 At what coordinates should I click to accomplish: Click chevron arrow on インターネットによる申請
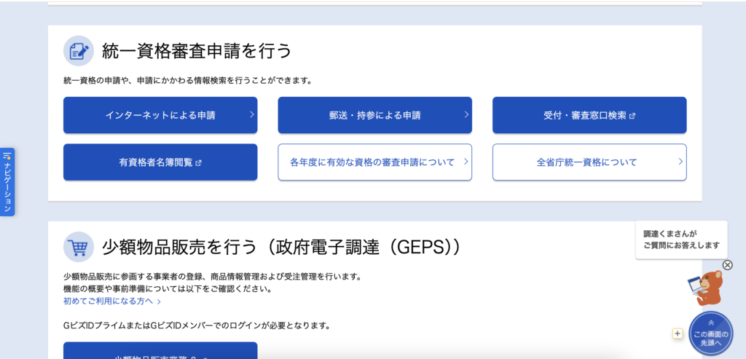[251, 114]
